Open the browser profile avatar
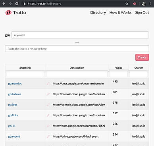The width and height of the screenshot is (154, 146). click(144, 4)
